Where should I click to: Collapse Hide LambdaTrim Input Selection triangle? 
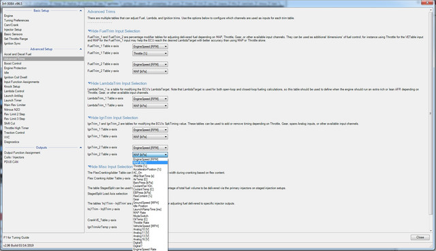click(x=89, y=83)
